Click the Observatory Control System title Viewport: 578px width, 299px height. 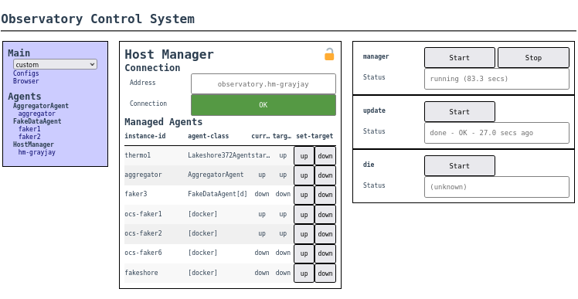pyautogui.click(x=97, y=19)
